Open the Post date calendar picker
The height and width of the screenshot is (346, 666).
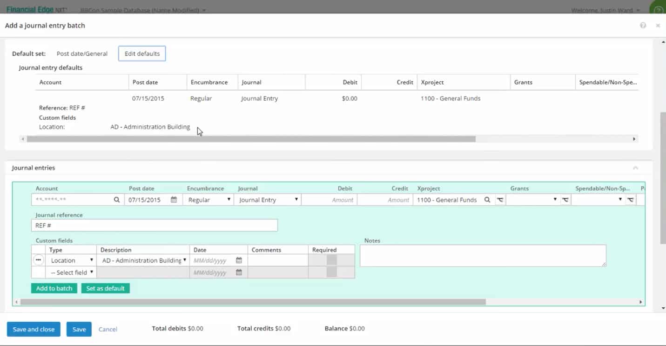(174, 200)
